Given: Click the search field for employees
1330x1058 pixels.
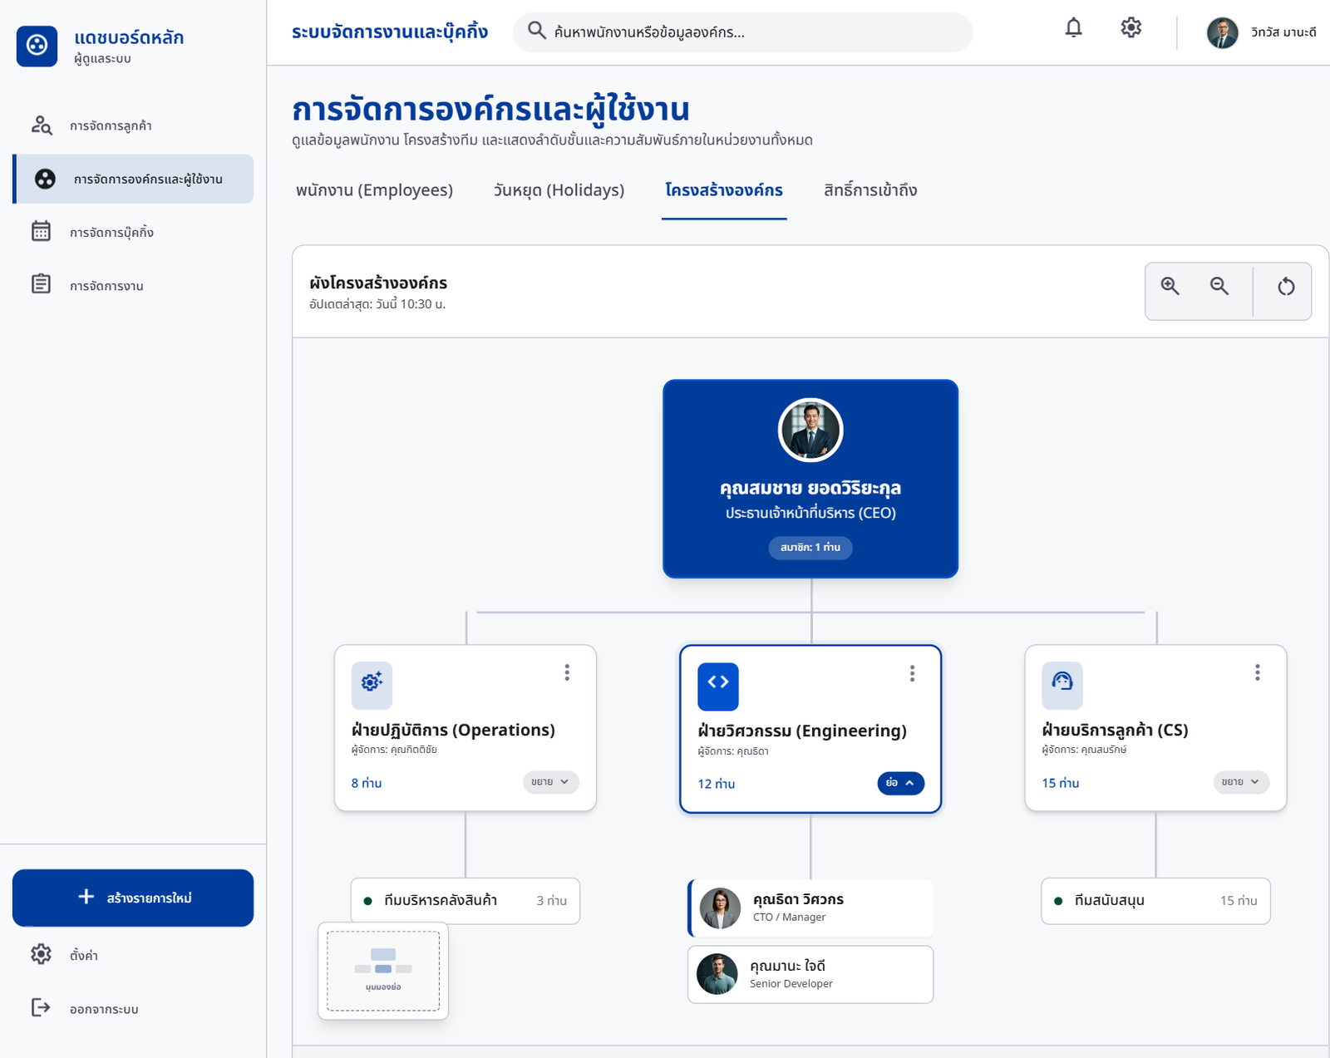Looking at the screenshot, I should point(742,32).
